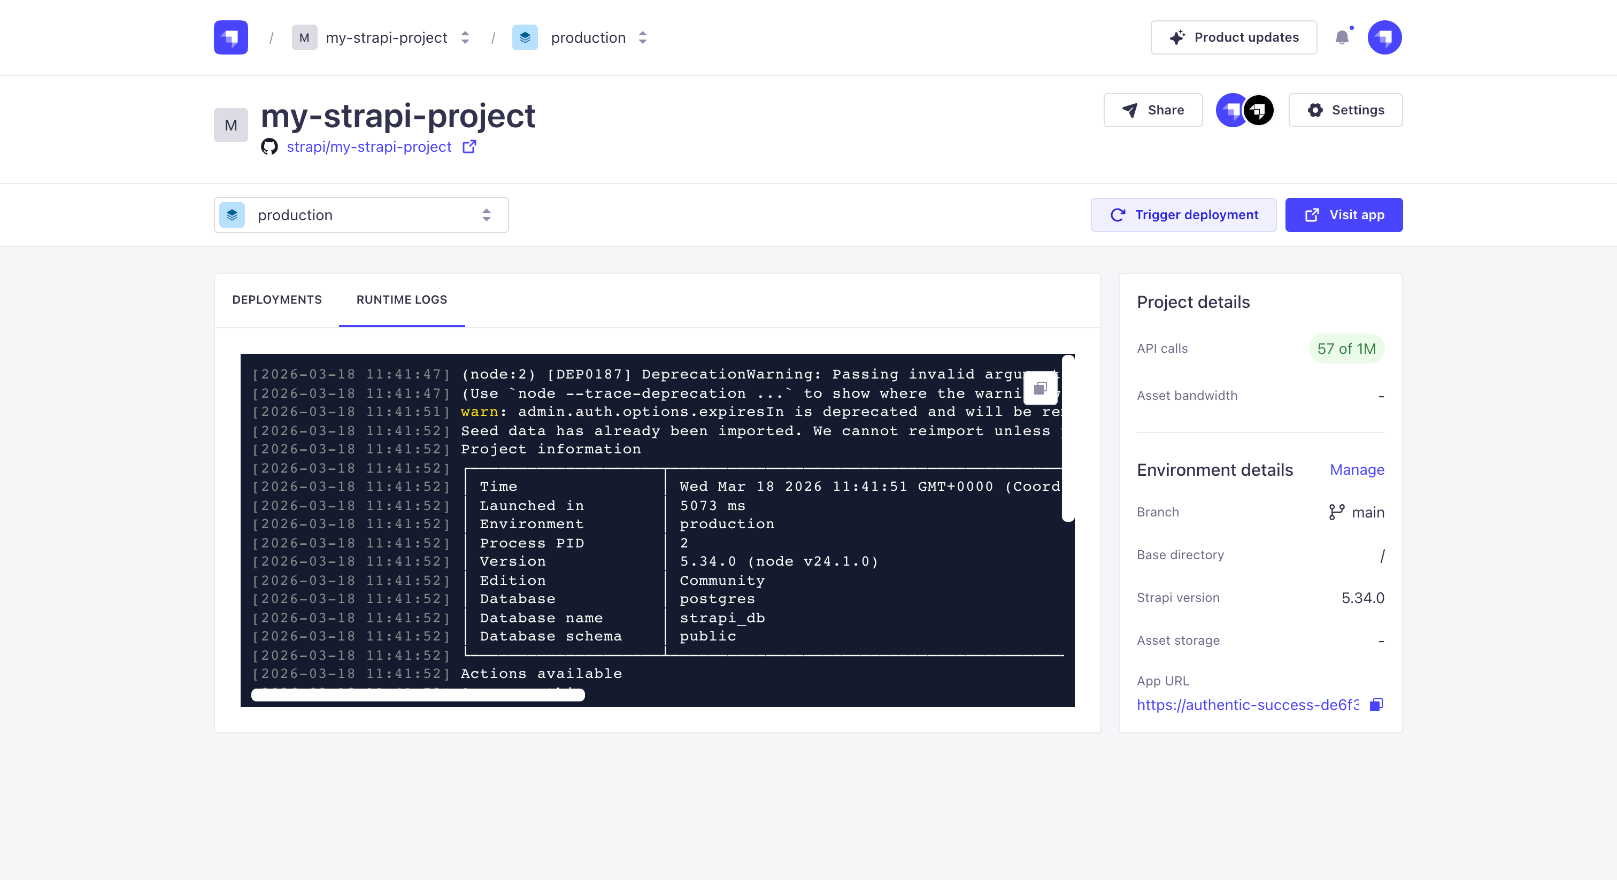Expand the production breadcrumb selector
Viewport: 1617px width, 880px height.
click(642, 37)
